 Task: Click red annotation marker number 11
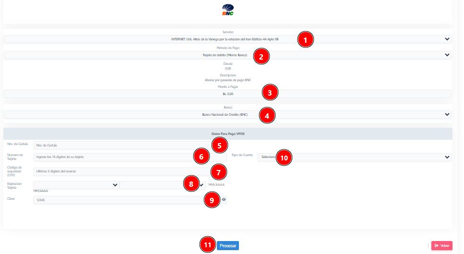pos(207,245)
